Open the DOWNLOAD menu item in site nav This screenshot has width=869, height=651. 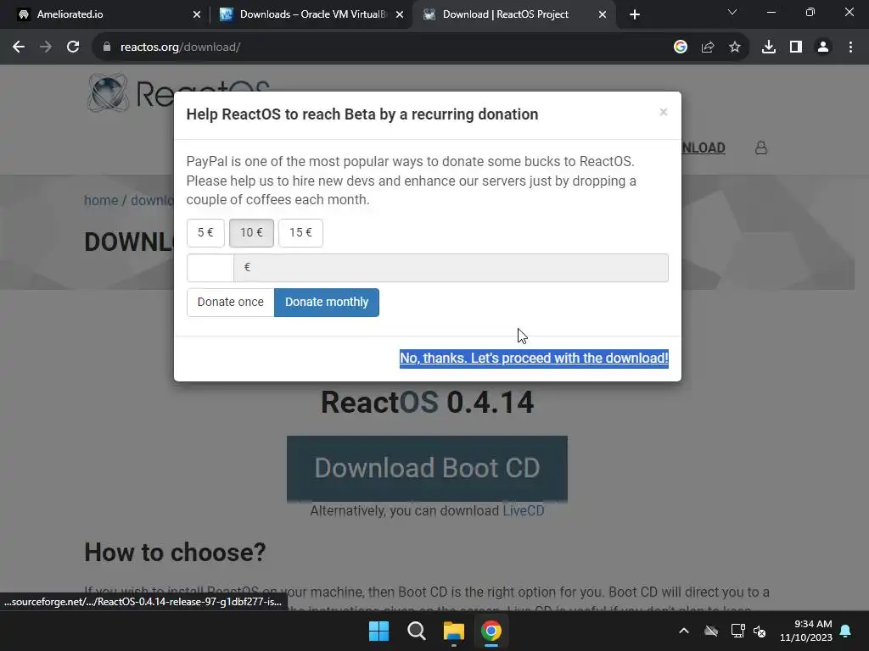(x=704, y=147)
